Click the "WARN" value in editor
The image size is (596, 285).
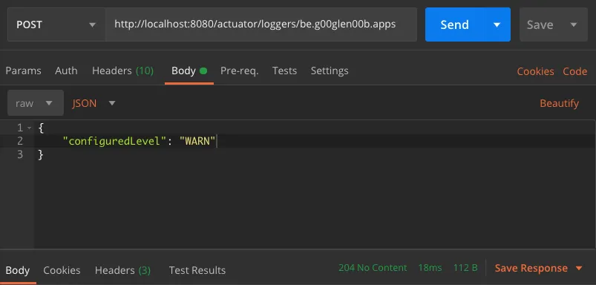tap(197, 141)
